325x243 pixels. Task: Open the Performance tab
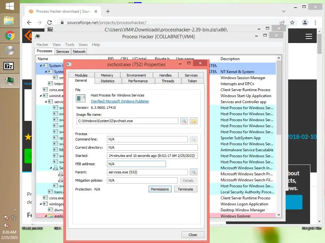click(x=138, y=81)
